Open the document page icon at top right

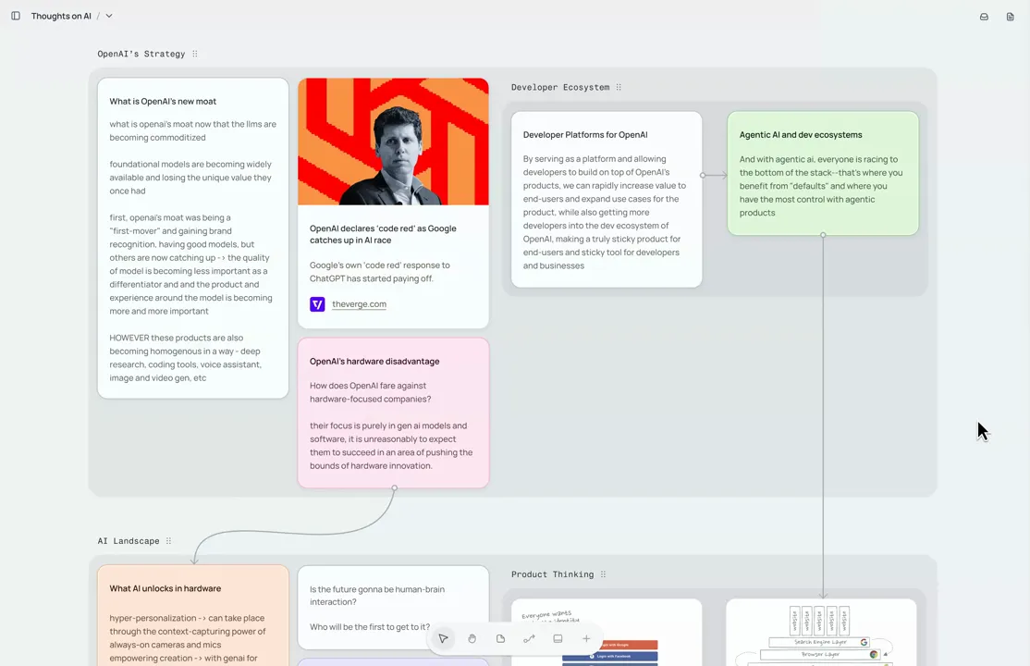tap(1011, 17)
